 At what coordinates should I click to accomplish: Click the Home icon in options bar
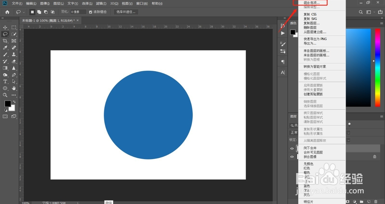tap(7, 12)
